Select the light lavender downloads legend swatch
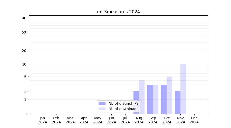The height and width of the screenshot is (128, 231). pyautogui.click(x=102, y=109)
